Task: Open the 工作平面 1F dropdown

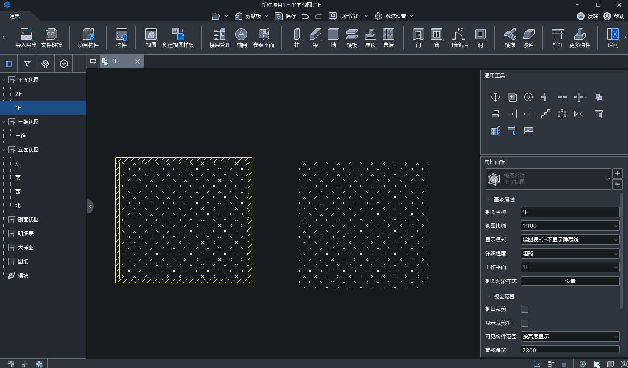Action: tap(570, 267)
